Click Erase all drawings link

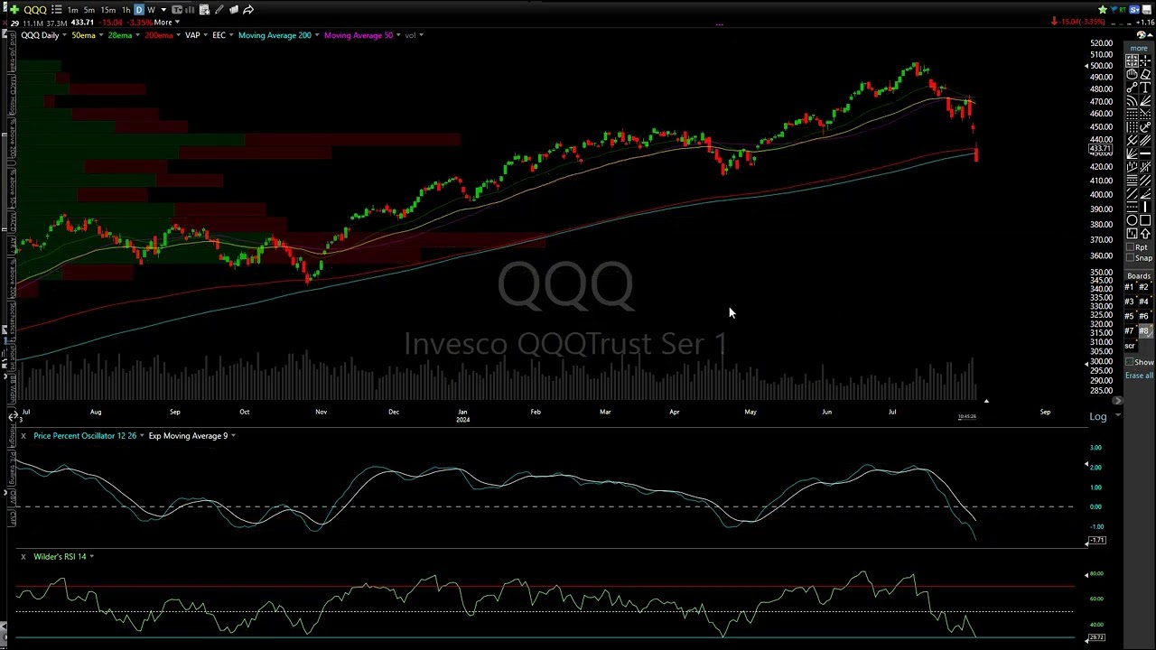(1139, 376)
